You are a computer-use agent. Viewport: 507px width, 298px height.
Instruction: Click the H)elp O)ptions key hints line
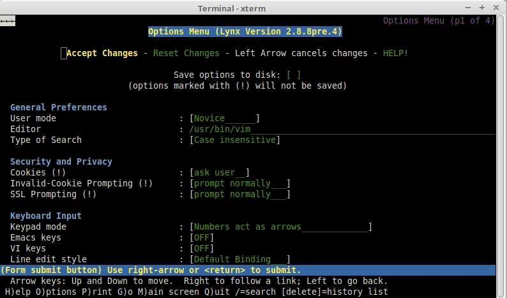(196, 292)
